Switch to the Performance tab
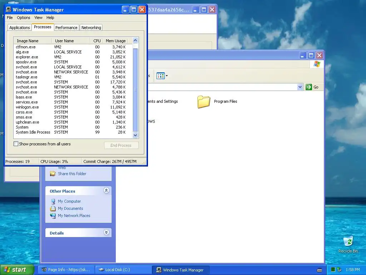 (66, 28)
